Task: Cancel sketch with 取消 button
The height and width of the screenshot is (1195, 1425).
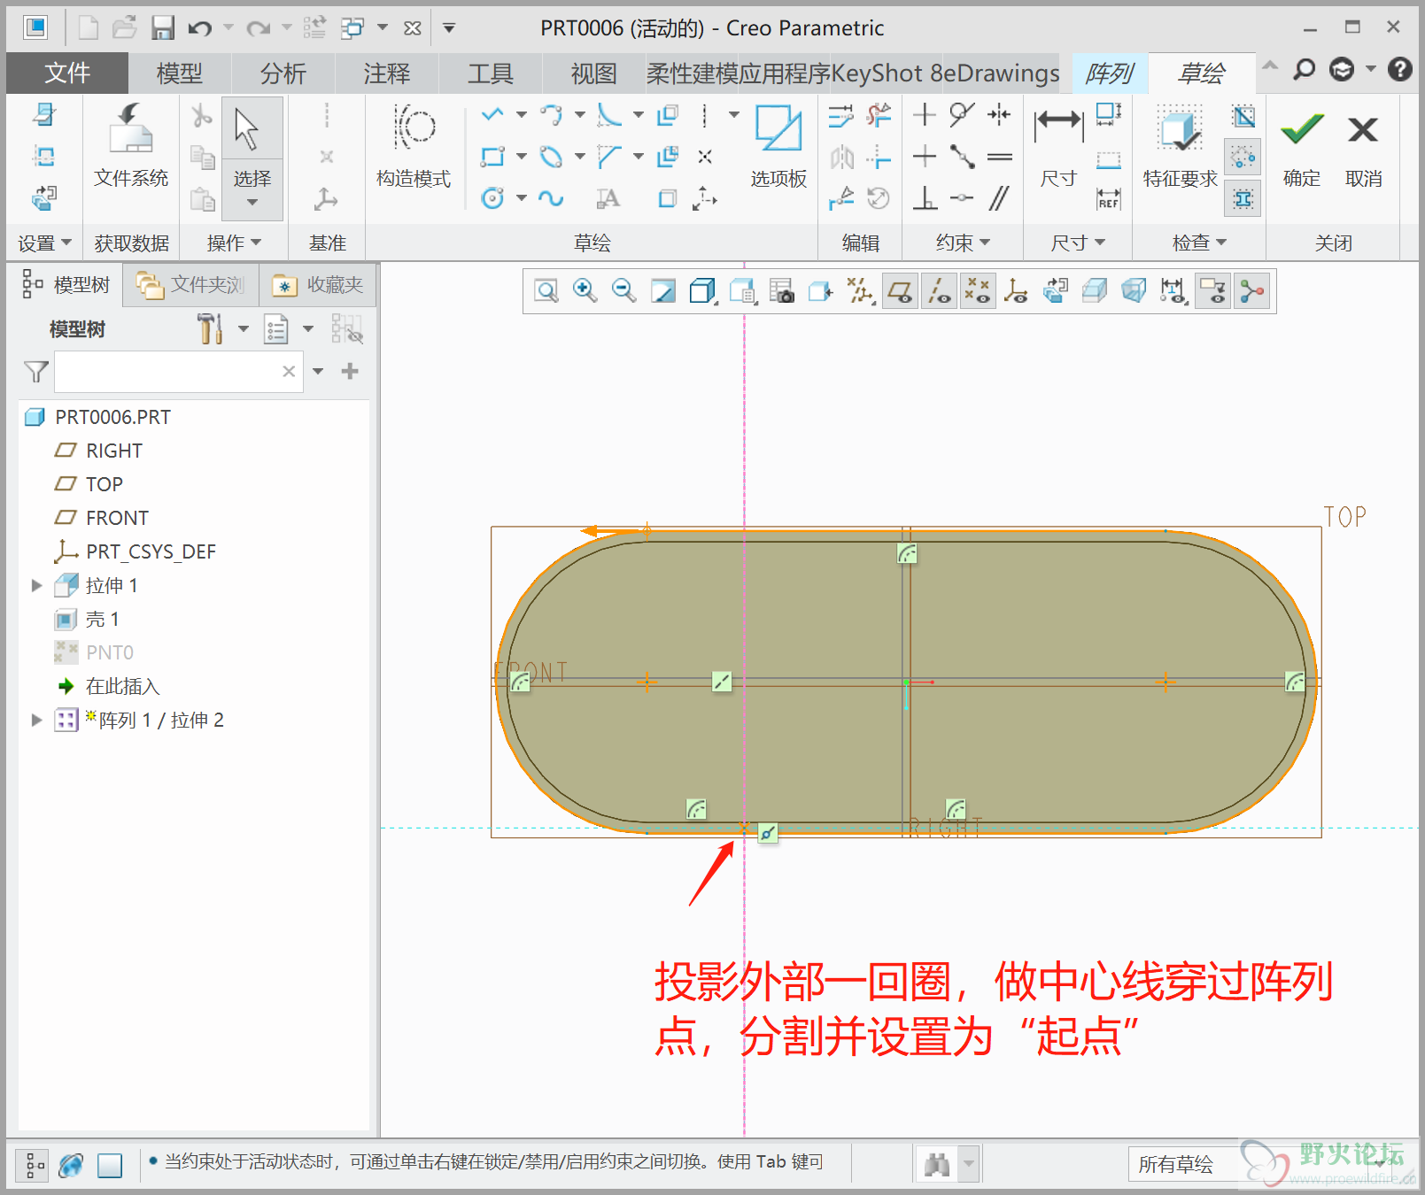Action: pyautogui.click(x=1363, y=146)
